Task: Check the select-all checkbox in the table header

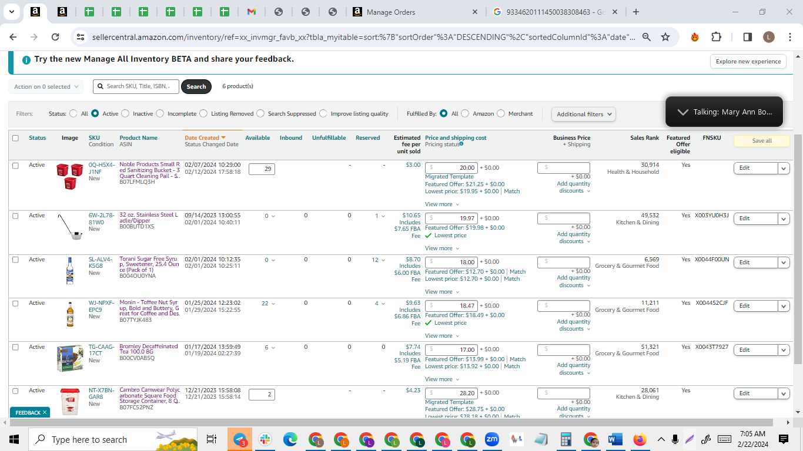Action: (15, 138)
